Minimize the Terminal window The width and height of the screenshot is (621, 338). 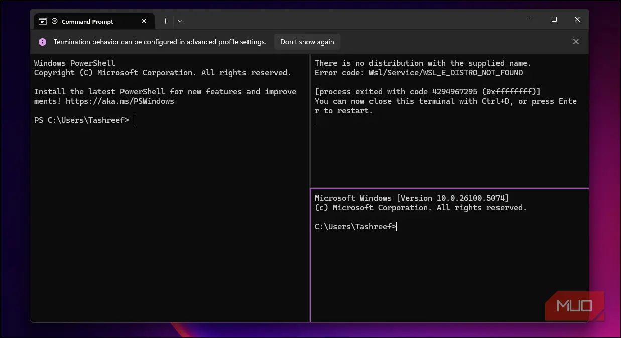click(x=531, y=19)
